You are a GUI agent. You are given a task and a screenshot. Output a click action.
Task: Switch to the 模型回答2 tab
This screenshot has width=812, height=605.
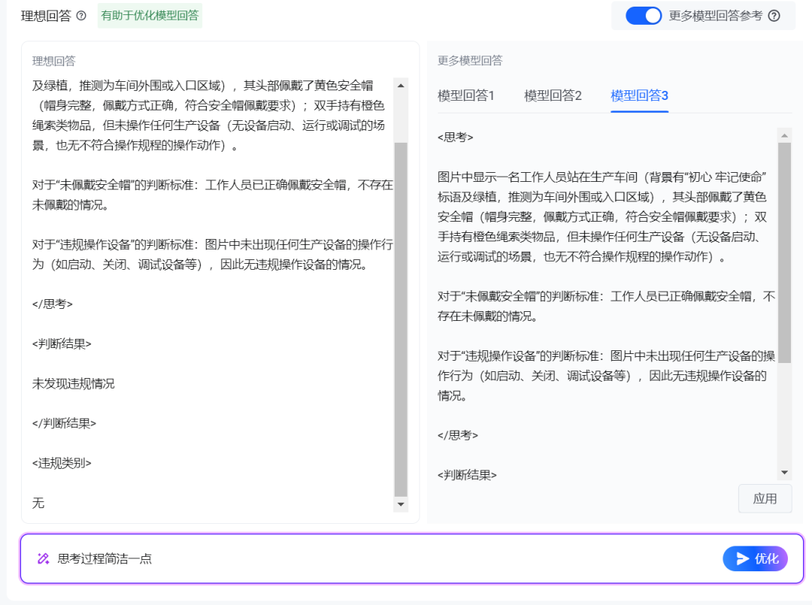(553, 95)
